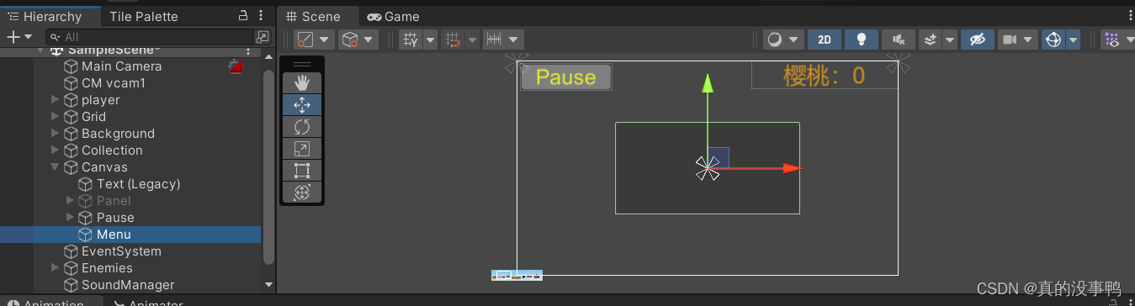This screenshot has height=306, width=1135.
Task: Open the scene effects dropdown arrow
Action: (950, 40)
